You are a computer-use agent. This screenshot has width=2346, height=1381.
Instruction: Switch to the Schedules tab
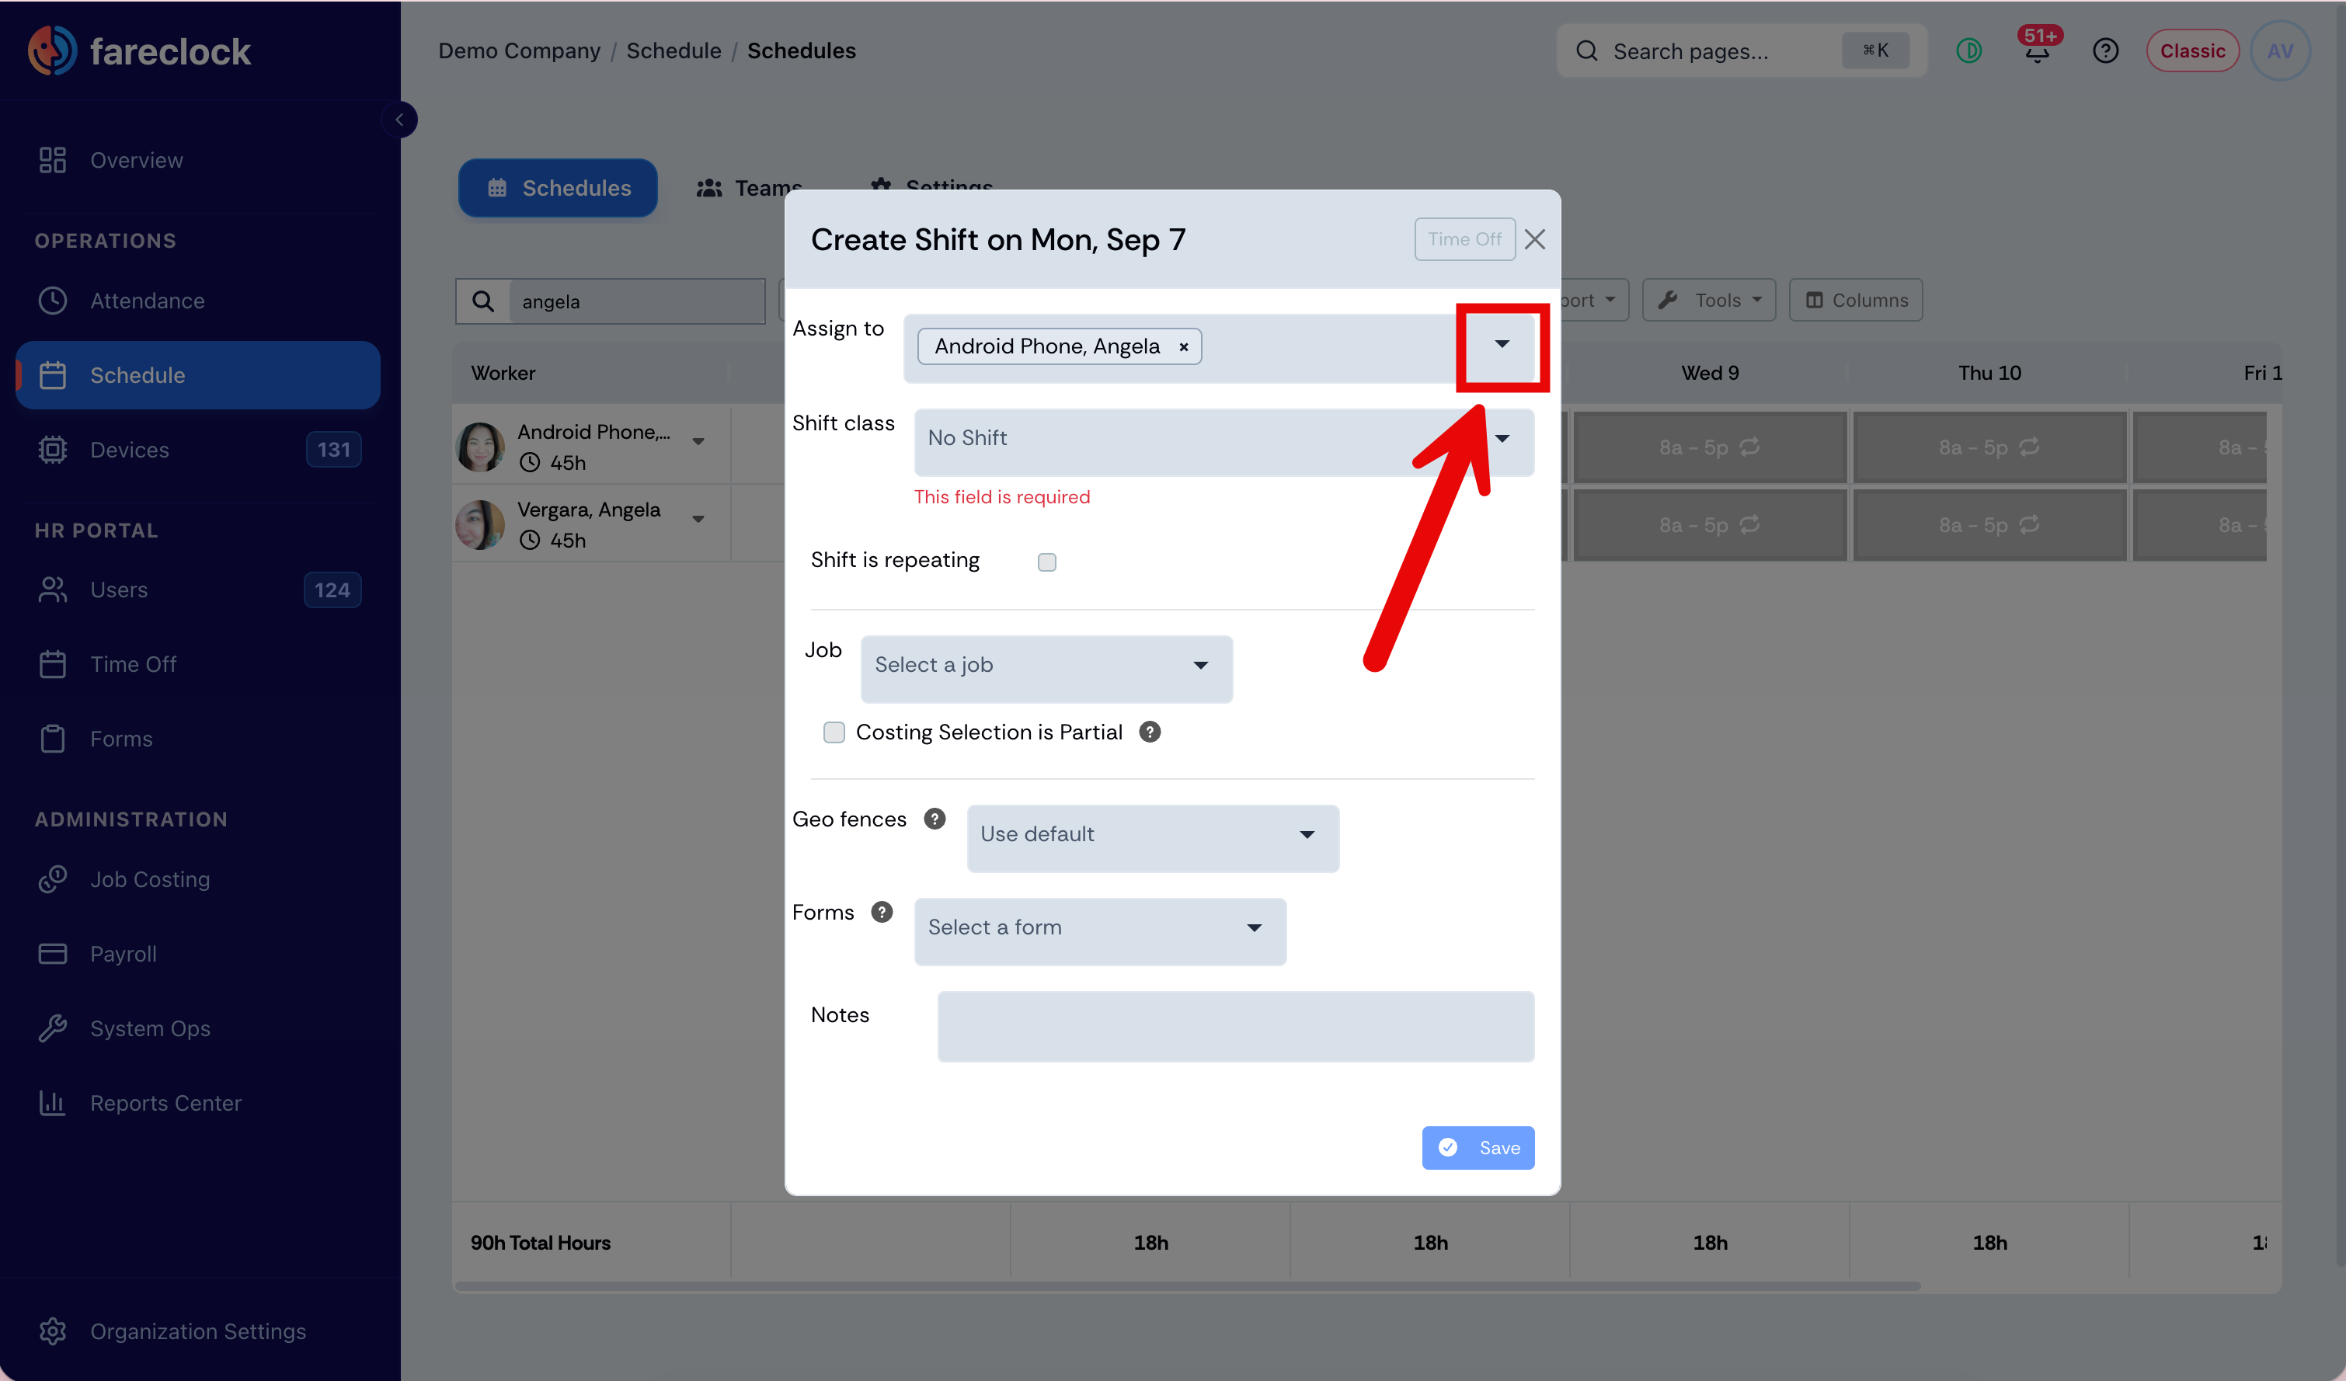[x=558, y=187]
